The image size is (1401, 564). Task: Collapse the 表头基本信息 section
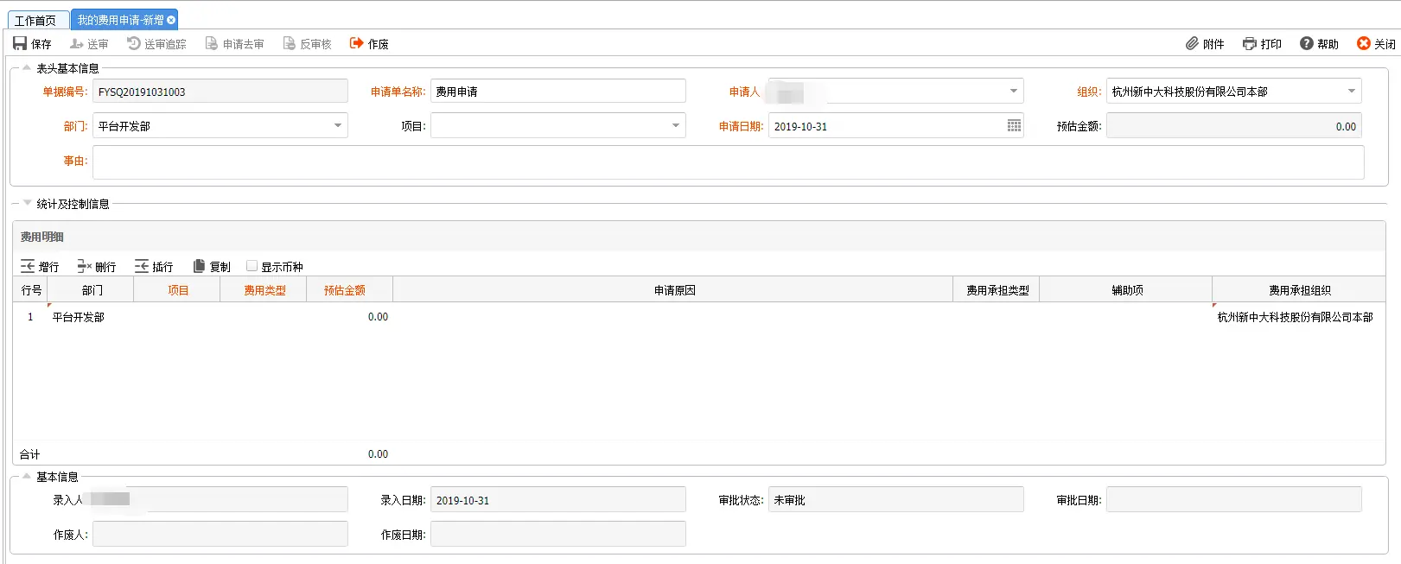pyautogui.click(x=27, y=67)
